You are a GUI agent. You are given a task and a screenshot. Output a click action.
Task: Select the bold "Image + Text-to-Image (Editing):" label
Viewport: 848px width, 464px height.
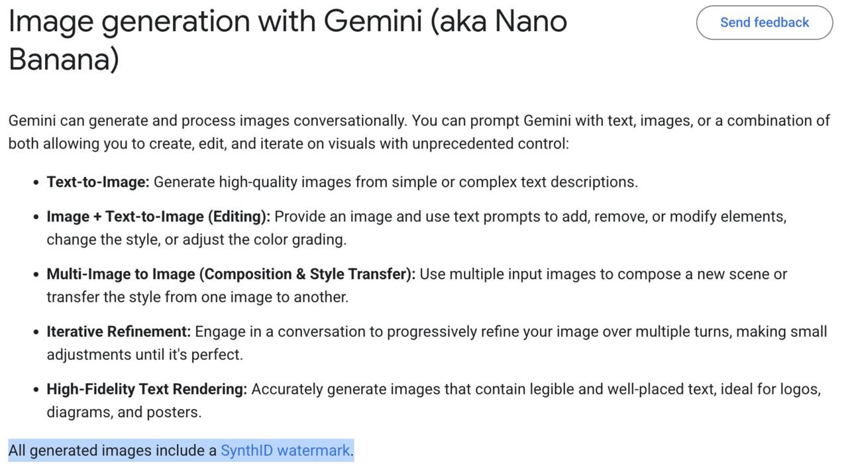pos(158,217)
